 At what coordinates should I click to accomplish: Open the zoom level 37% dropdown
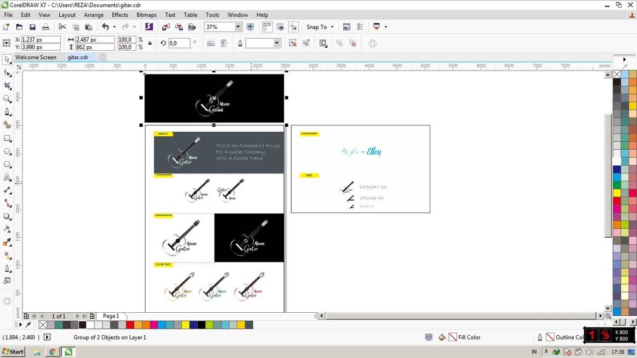point(238,27)
